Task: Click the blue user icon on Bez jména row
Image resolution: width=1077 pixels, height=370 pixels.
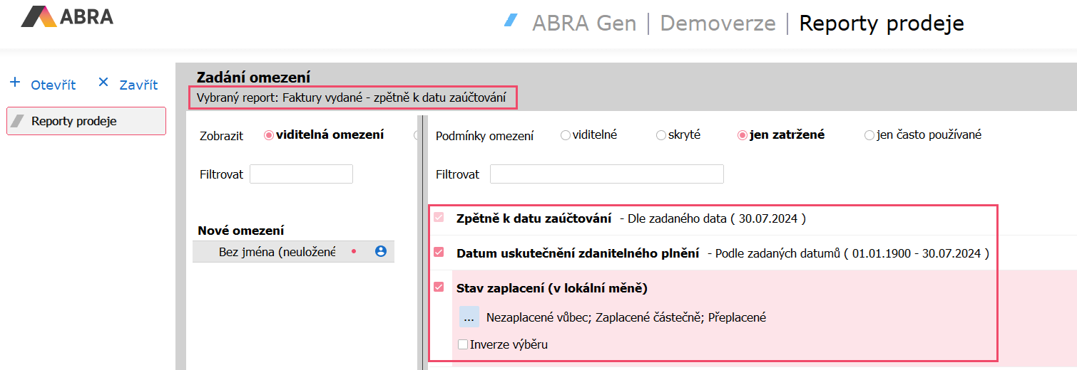Action: [380, 251]
